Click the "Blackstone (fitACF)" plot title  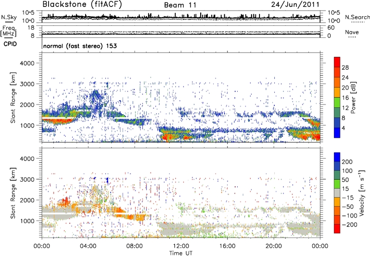pyautogui.click(x=82, y=5)
